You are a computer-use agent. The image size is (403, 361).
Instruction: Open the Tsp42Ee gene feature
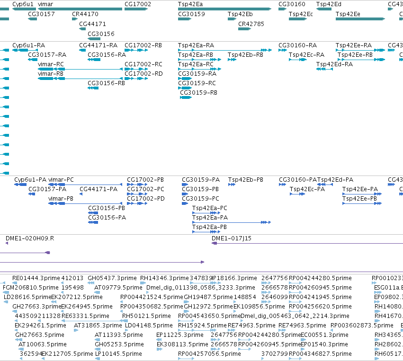pos(360,19)
